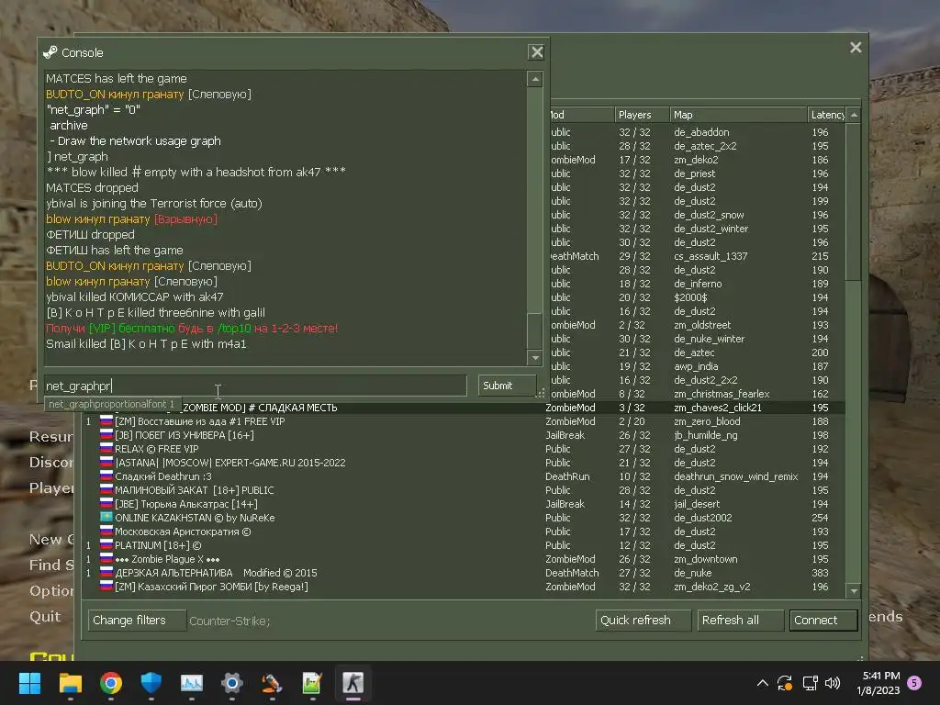Select the ПОБЕГ ИЗ УНИВЕРА JailBreak server

click(464, 435)
